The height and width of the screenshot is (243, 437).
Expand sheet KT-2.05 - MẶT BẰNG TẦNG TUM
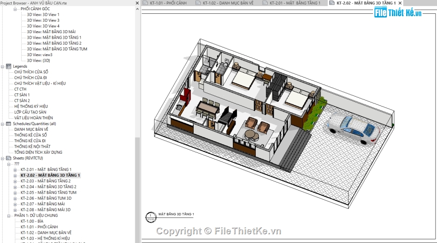(x=15, y=193)
